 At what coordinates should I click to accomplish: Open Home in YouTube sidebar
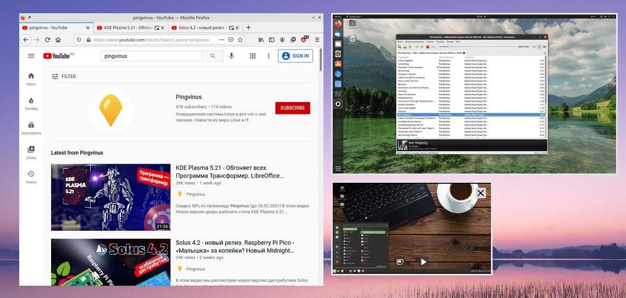[31, 79]
